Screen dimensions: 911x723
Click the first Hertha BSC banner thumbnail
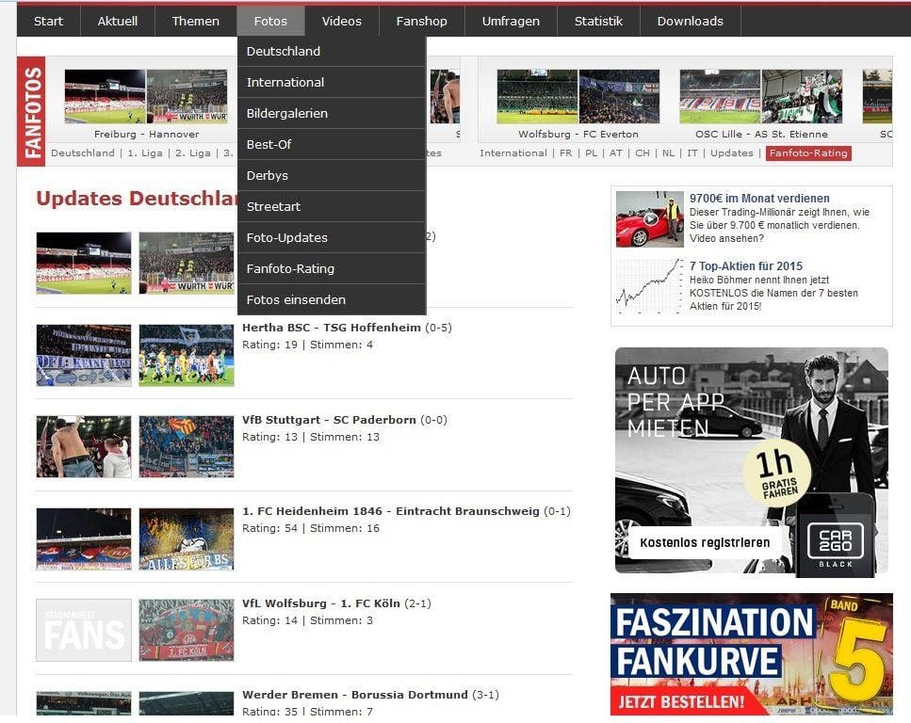click(x=84, y=355)
